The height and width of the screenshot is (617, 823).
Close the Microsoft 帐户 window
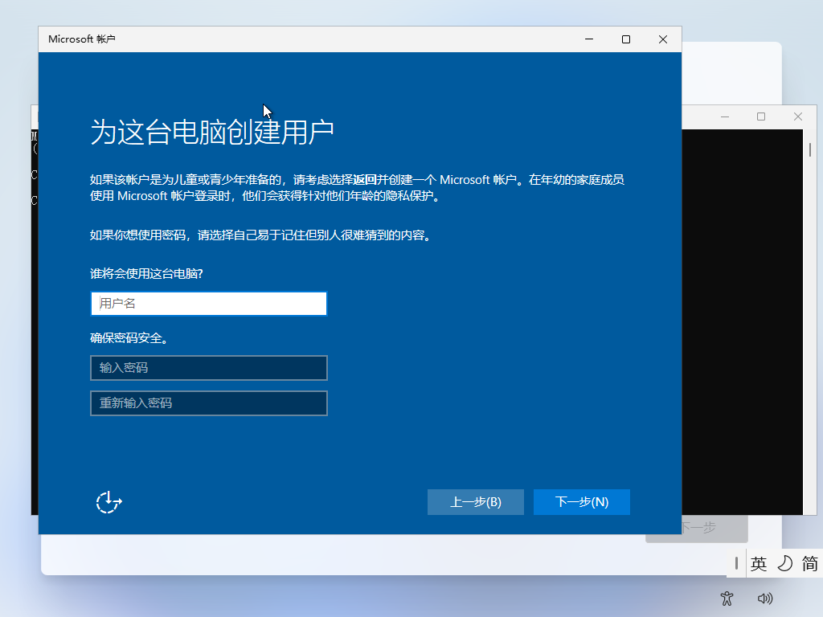pos(663,39)
